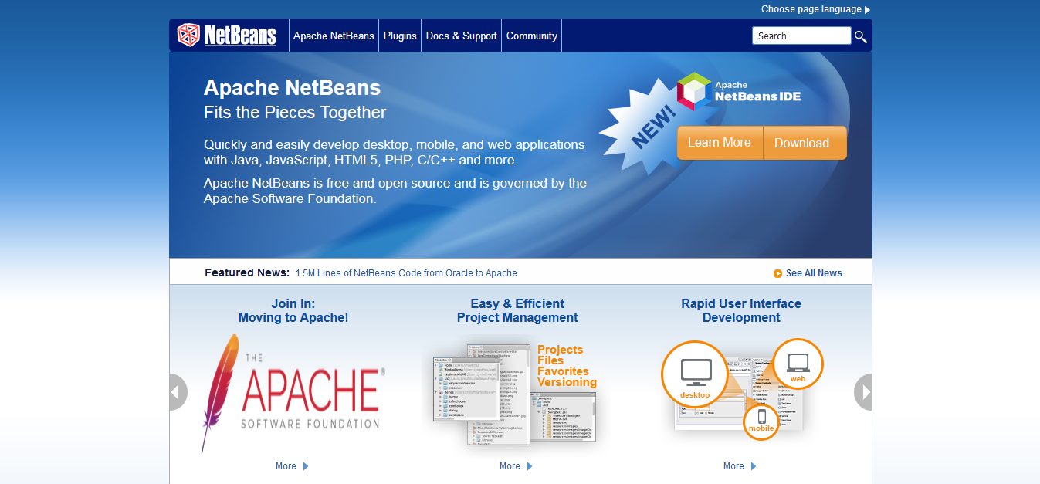Viewport: 1040px width, 484px height.
Task: Click the 'Apache NetBeans' banner title
Action: pos(292,87)
